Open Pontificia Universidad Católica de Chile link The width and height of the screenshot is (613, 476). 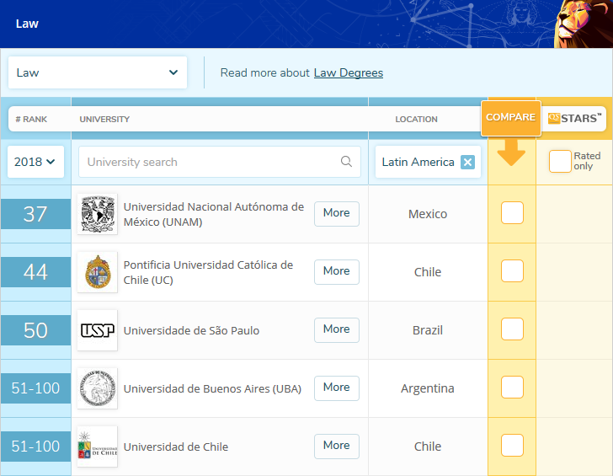coord(208,272)
